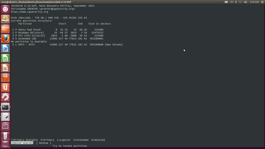Open the text editor pencil icon

(x=5, y=117)
